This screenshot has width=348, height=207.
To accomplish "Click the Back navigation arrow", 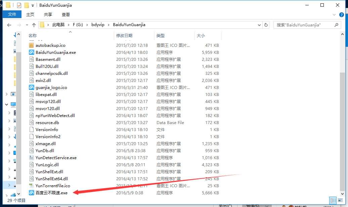I will click(9, 25).
